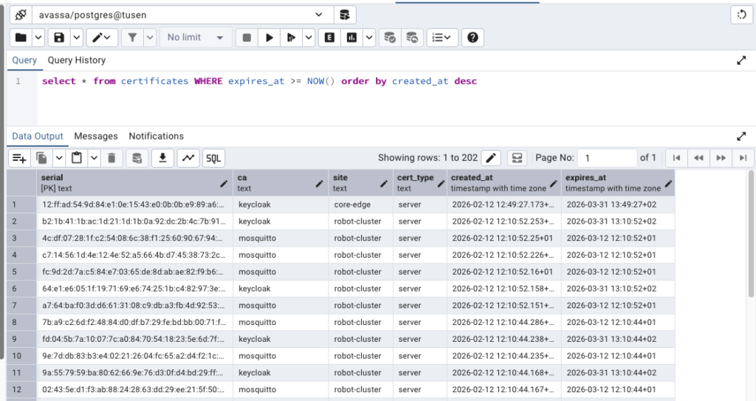
Task: Open the Edit pencil dropdown button
Action: [x=102, y=37]
